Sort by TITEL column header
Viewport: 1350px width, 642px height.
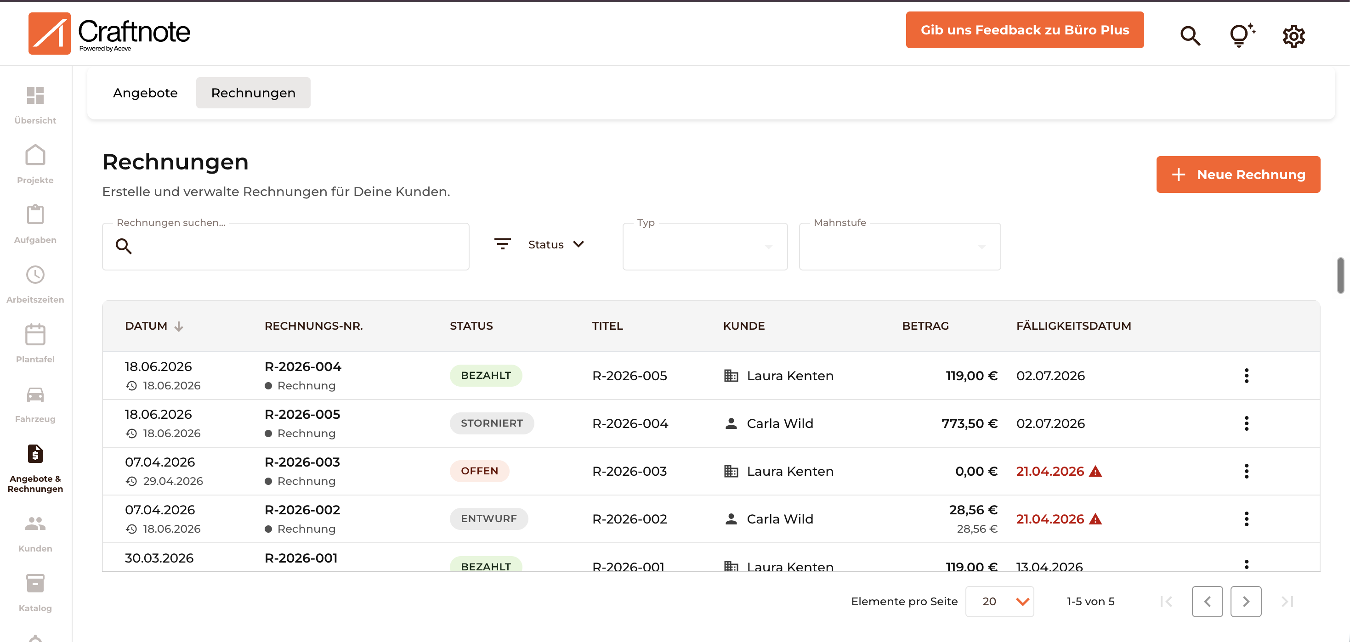[607, 326]
